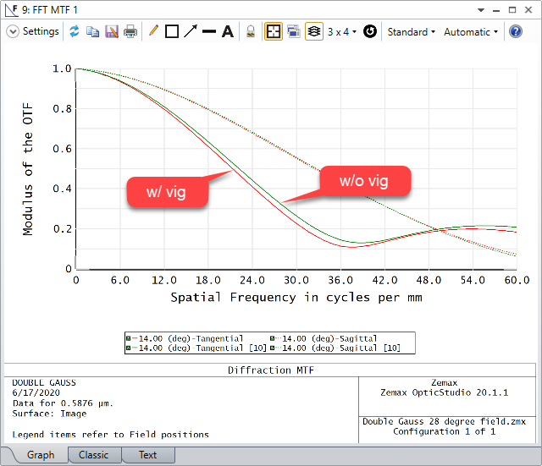Viewport: 542px width, 466px height.
Task: Click the '6/17/2020' date text
Action: (36, 392)
